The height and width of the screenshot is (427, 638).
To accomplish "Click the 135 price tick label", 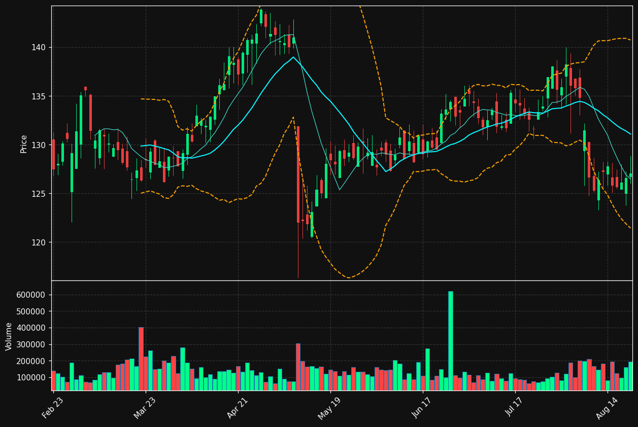I will click(39, 96).
